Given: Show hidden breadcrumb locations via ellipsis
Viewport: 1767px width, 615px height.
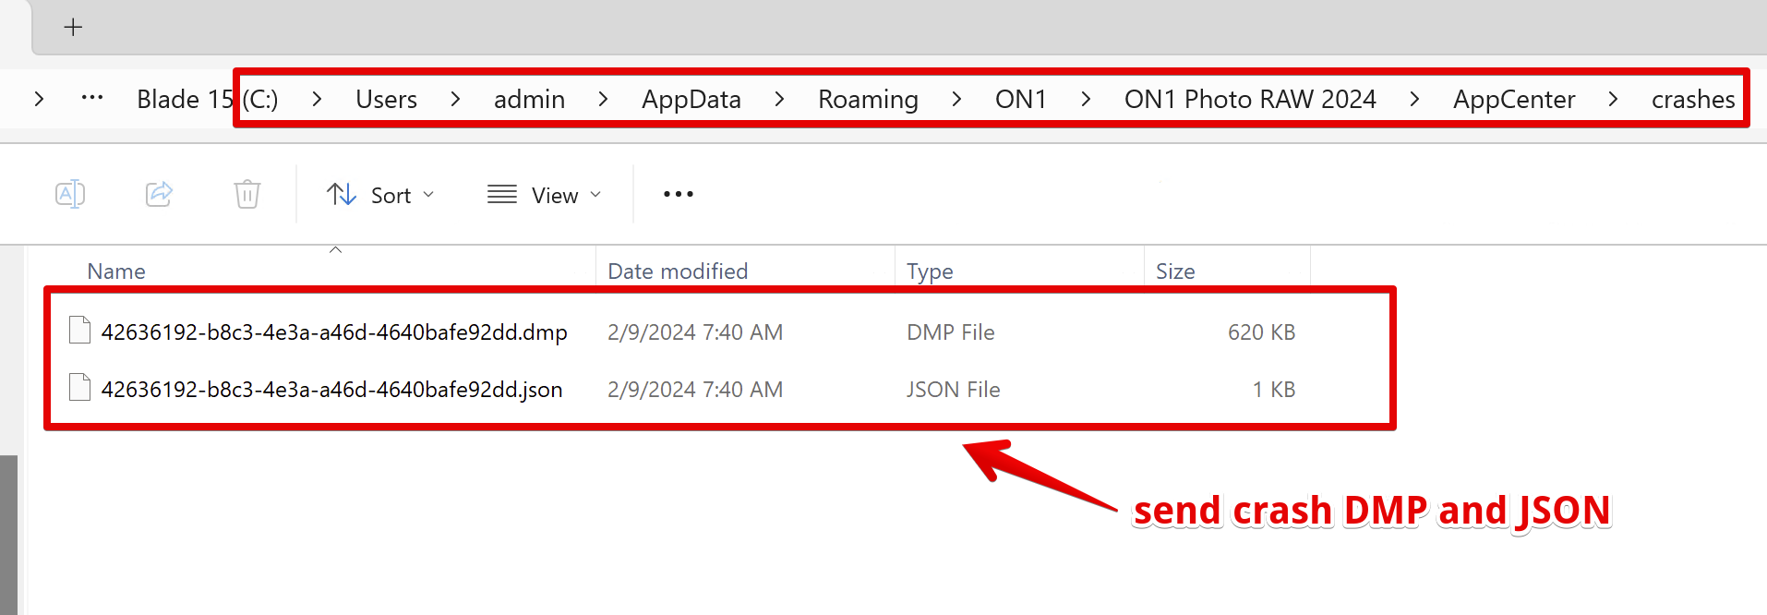Looking at the screenshot, I should (x=92, y=97).
